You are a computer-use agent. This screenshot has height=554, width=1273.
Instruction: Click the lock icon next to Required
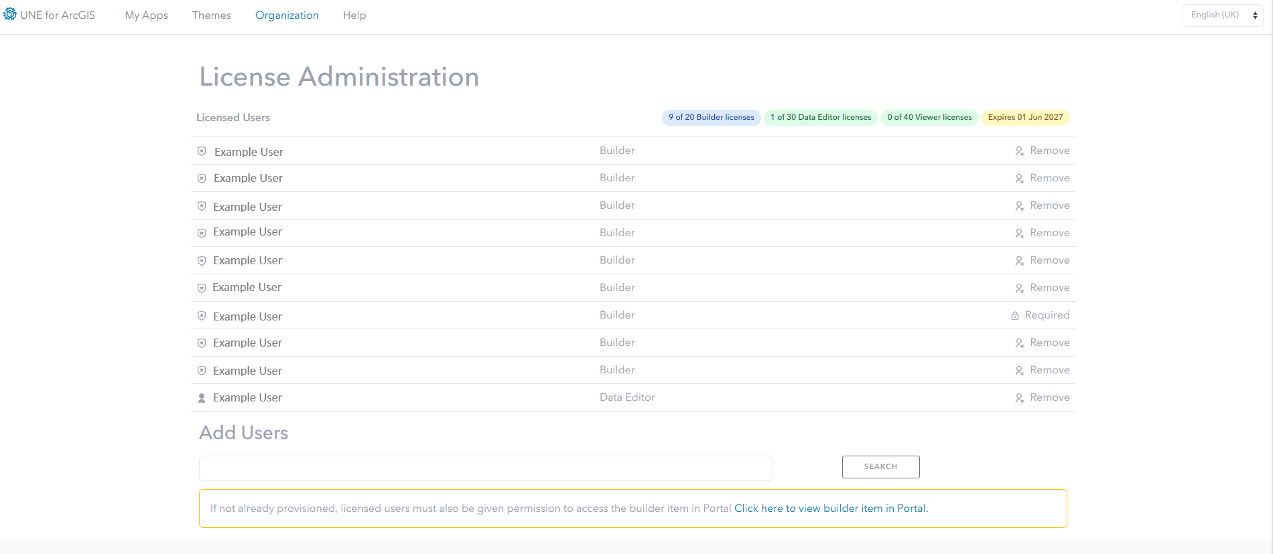tap(1015, 316)
